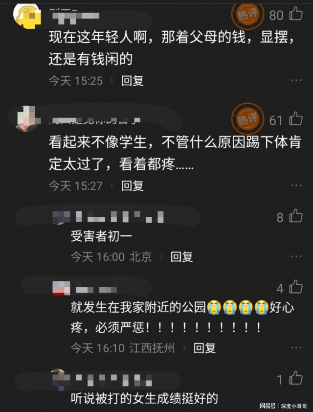Like the comment with 80 likes
The height and width of the screenshot is (412, 313).
(296, 14)
